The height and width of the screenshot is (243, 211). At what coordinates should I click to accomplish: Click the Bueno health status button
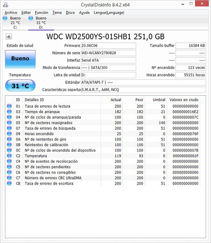tap(20, 59)
